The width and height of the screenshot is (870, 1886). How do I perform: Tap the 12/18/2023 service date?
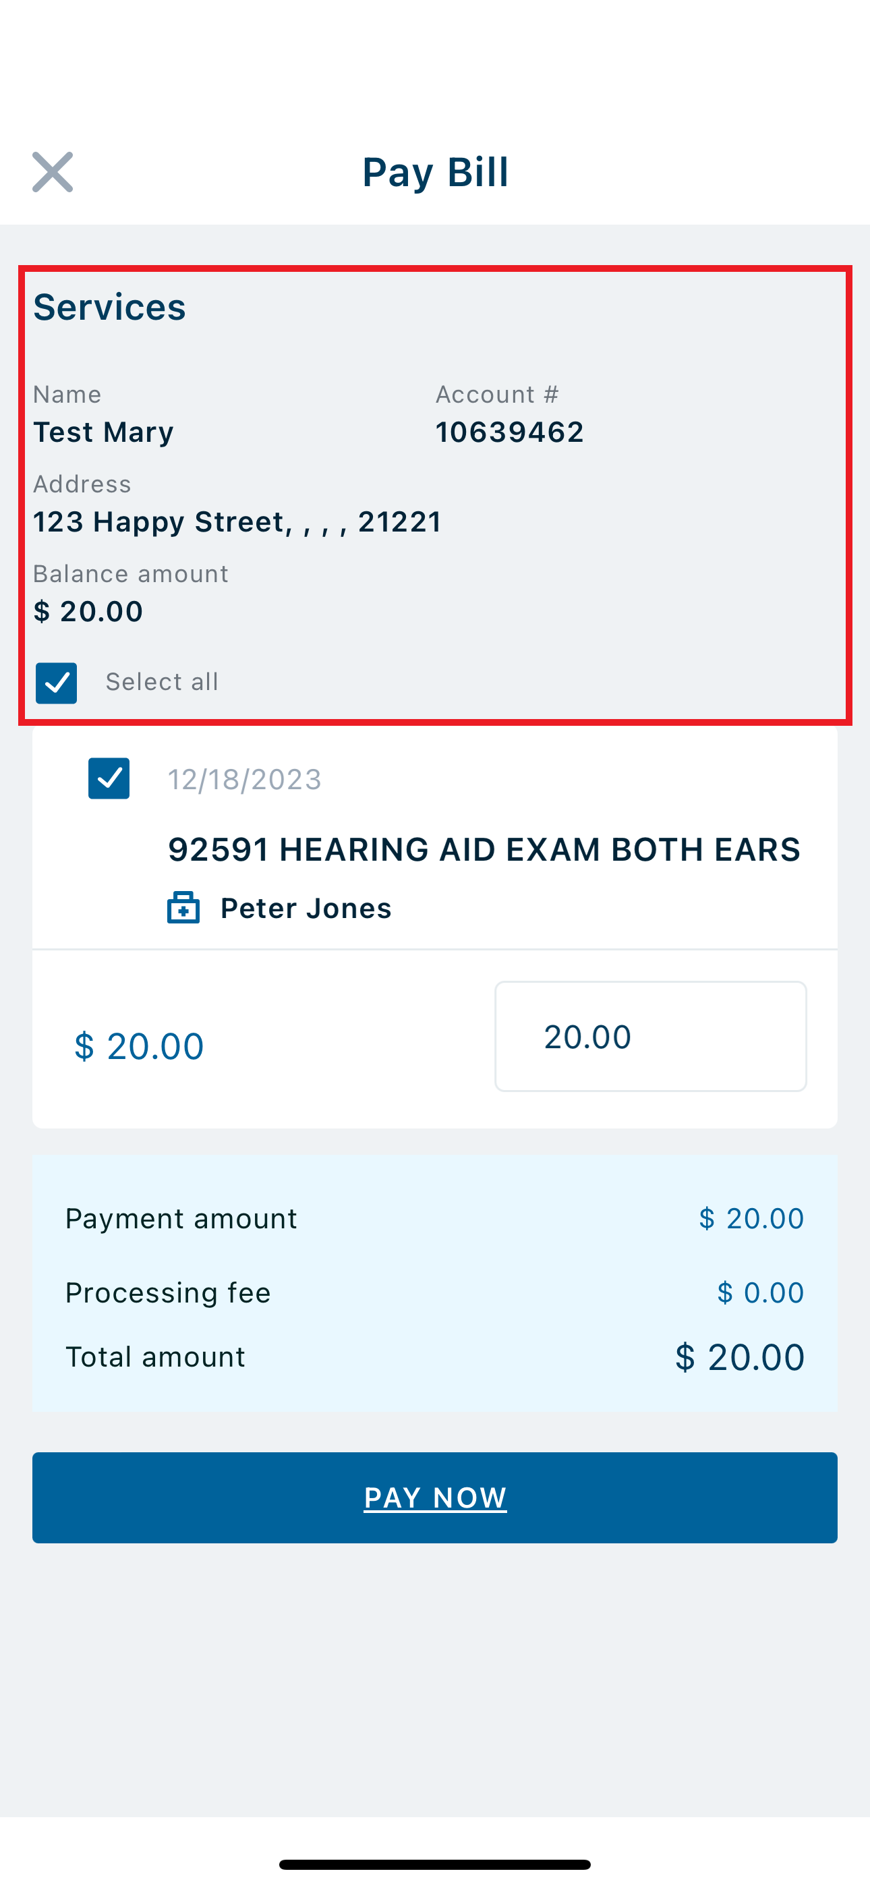tap(245, 779)
